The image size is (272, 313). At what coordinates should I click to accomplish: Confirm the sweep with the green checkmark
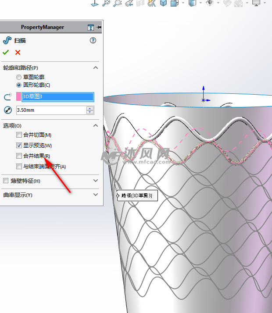(6, 52)
